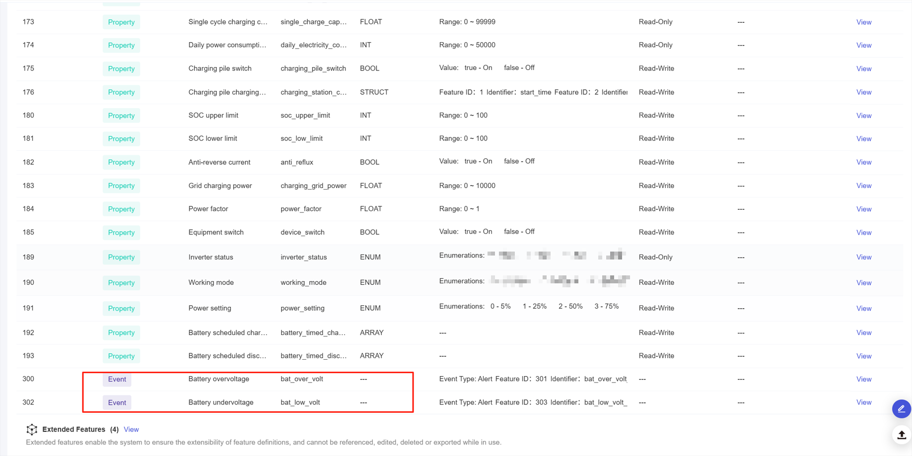Click the blue pencil edit floating button
Screen dimensions: 912x456
[901, 409]
